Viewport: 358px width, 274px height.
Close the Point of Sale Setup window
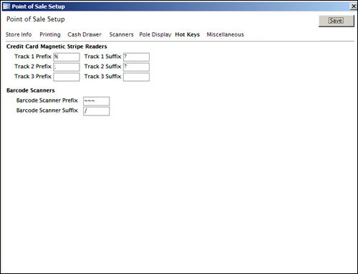pyautogui.click(x=354, y=6)
